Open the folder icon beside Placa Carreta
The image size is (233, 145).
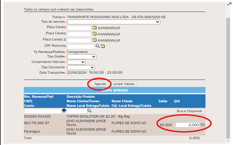point(94,33)
